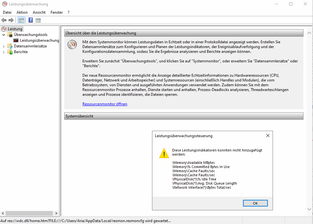Expand the Berichte tree node

click(x=4, y=52)
